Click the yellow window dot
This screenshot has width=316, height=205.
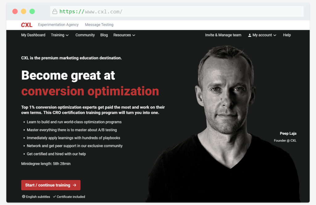[x=23, y=11]
